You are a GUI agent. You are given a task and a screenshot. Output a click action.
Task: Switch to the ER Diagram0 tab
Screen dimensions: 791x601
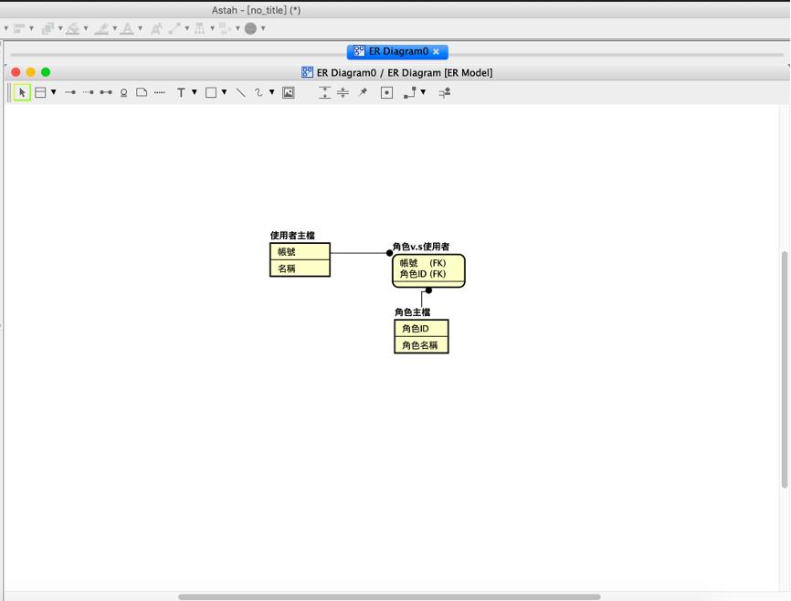coord(398,51)
